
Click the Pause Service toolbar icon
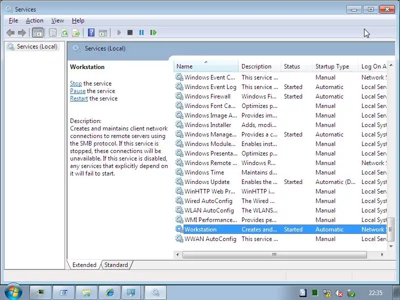[141, 32]
